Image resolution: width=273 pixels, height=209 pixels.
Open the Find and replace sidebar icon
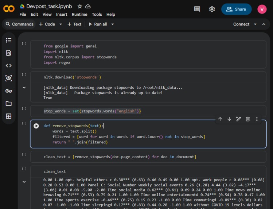[x=8, y=53]
